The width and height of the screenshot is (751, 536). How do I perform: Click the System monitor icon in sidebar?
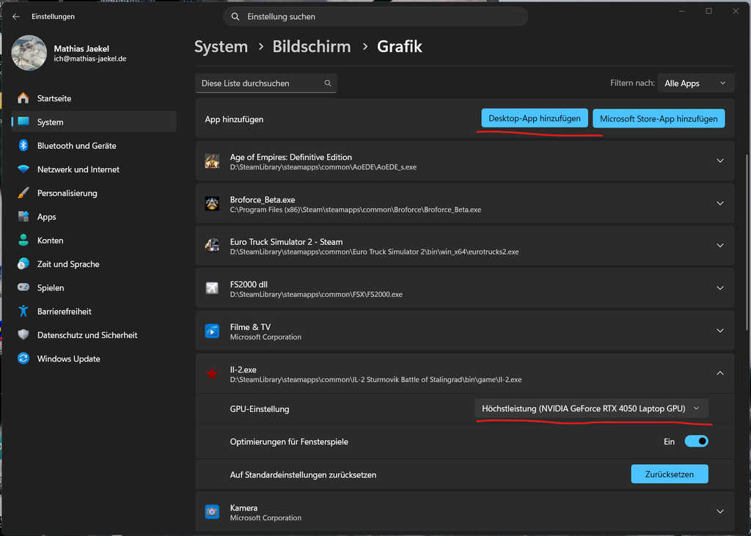pos(23,122)
